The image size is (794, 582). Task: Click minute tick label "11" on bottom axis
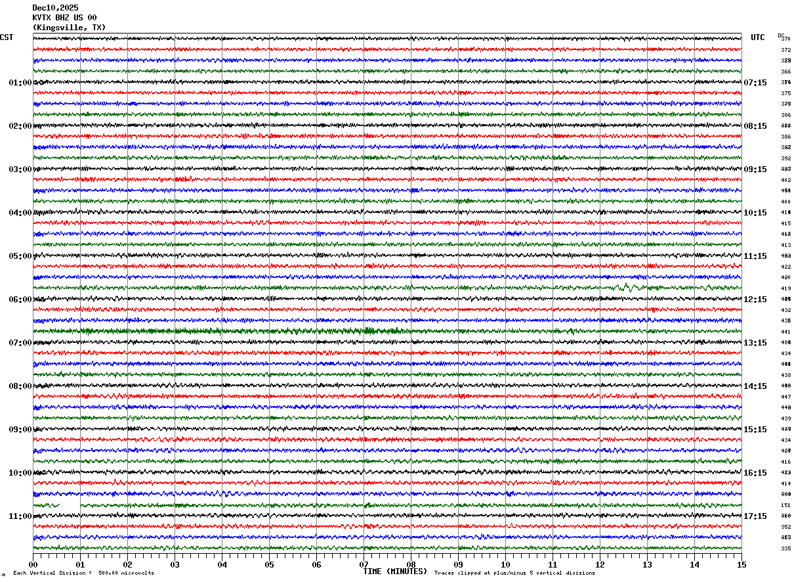coord(553,565)
